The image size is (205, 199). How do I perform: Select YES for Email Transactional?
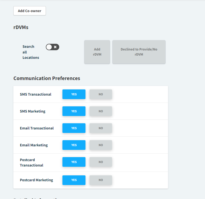tap(74, 128)
